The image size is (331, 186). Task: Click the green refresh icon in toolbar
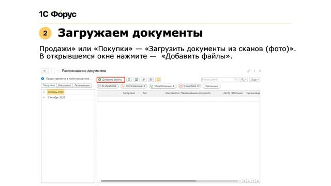129,80
